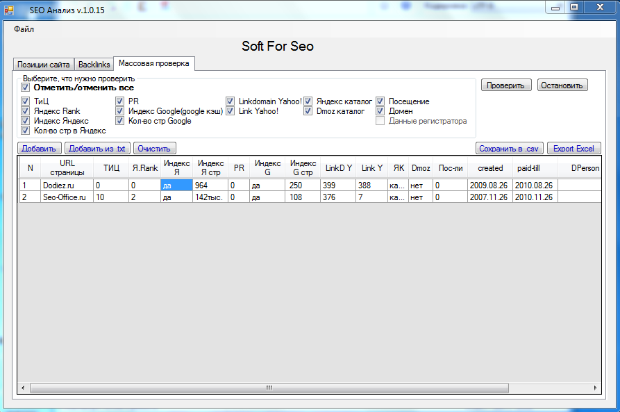Uncheck the ТиЦ checkbox
Viewport: 620px width, 412px height.
pyautogui.click(x=25, y=101)
